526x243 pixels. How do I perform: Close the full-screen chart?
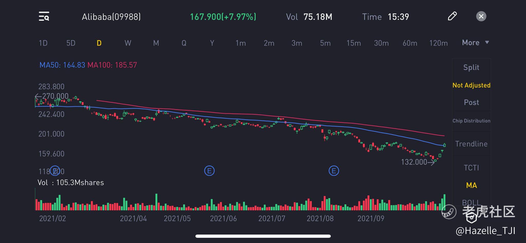[x=481, y=16]
